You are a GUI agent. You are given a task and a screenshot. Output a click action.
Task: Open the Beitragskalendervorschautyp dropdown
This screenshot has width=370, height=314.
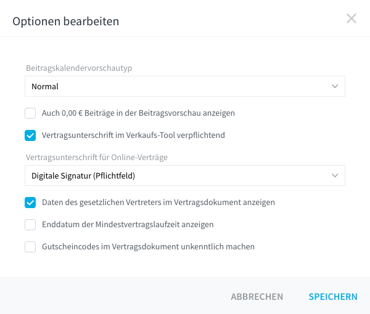click(185, 86)
